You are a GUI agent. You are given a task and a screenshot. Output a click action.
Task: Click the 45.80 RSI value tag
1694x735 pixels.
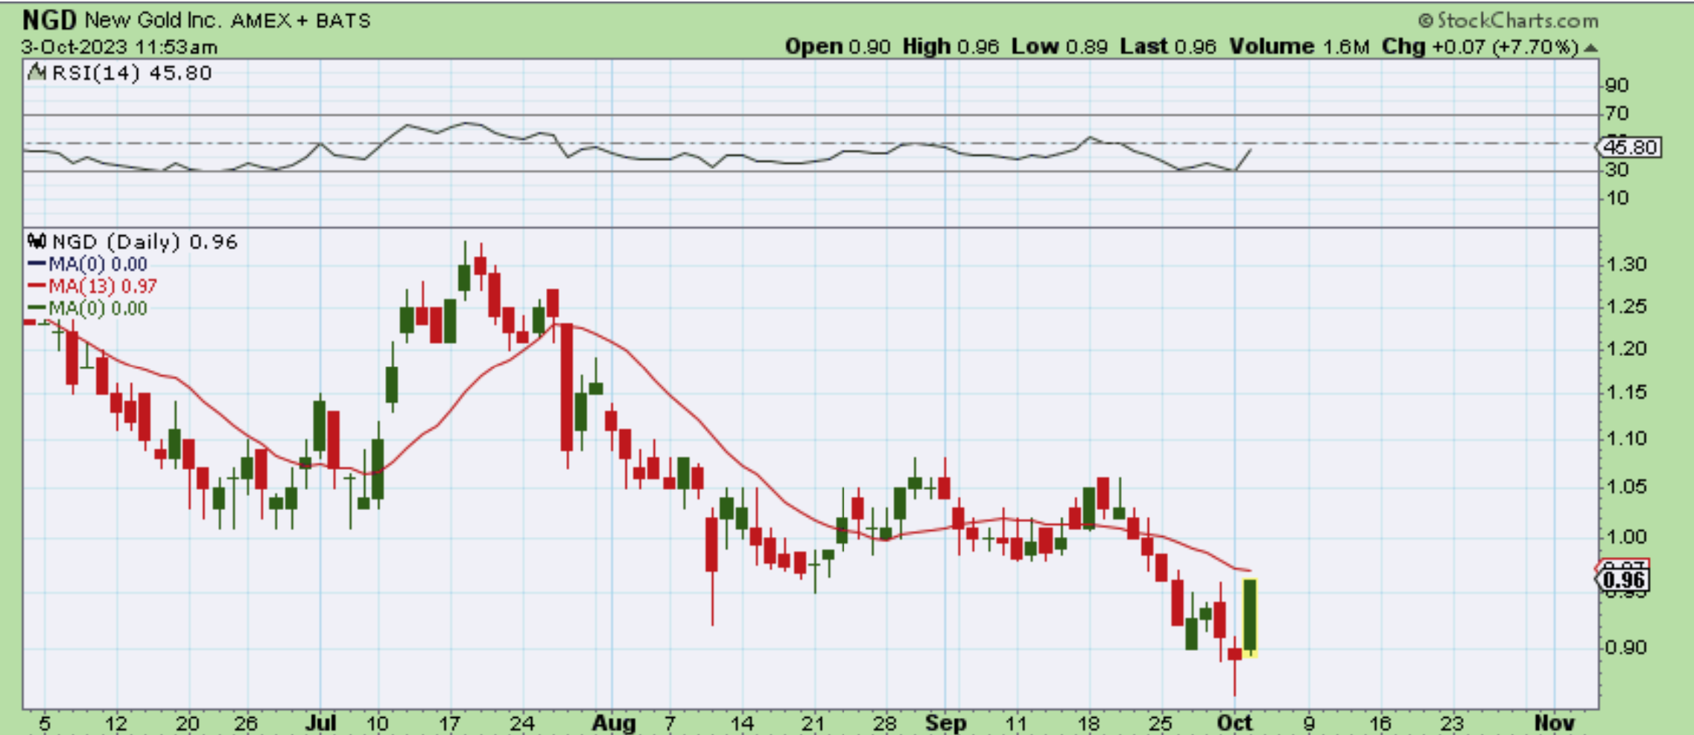(1629, 147)
